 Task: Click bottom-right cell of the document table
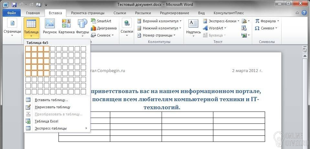[239, 139]
